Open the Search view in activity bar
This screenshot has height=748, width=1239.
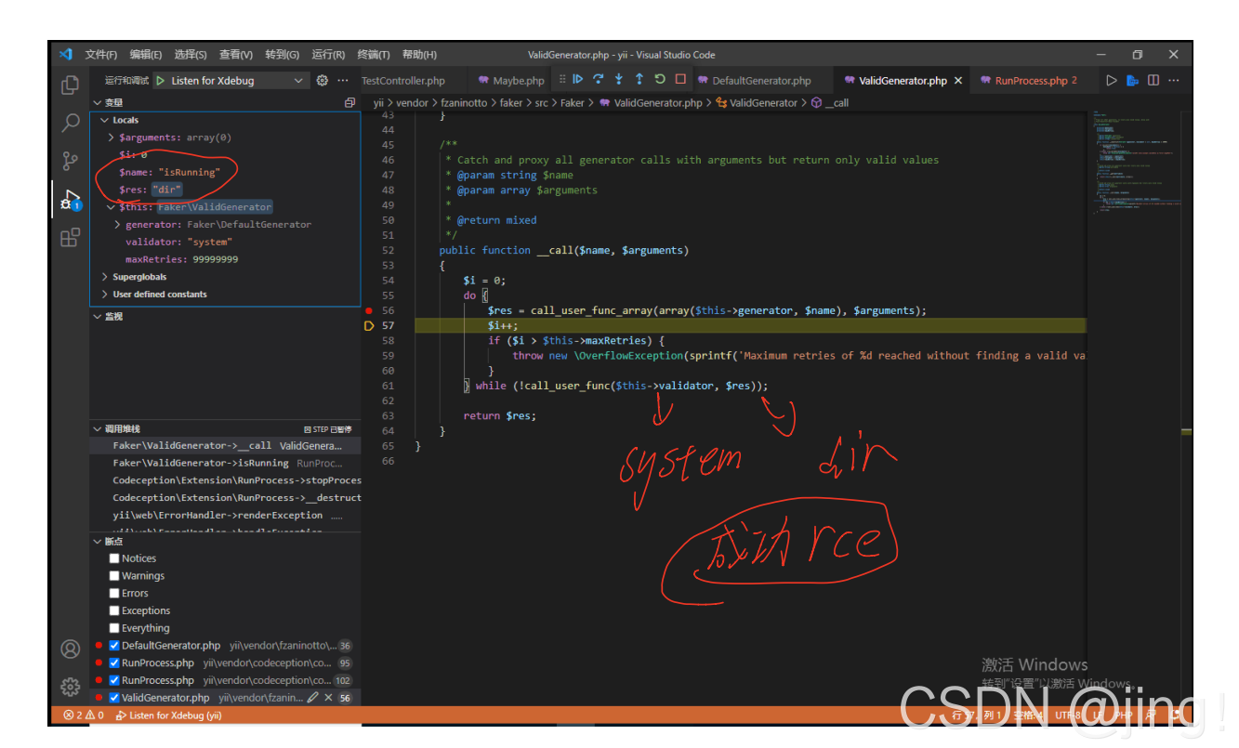pos(70,123)
